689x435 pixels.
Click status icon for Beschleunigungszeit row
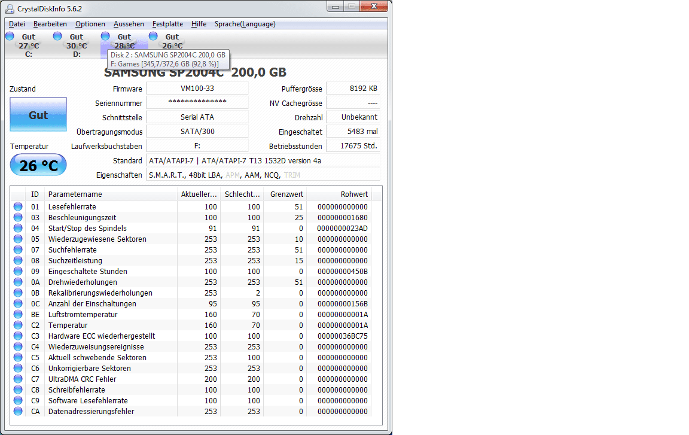[18, 217]
